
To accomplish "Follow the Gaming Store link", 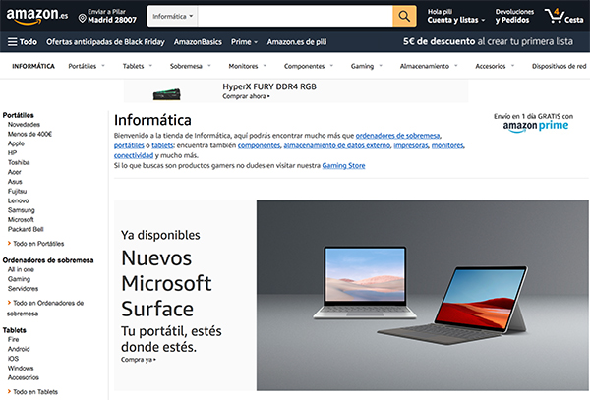I will [343, 165].
